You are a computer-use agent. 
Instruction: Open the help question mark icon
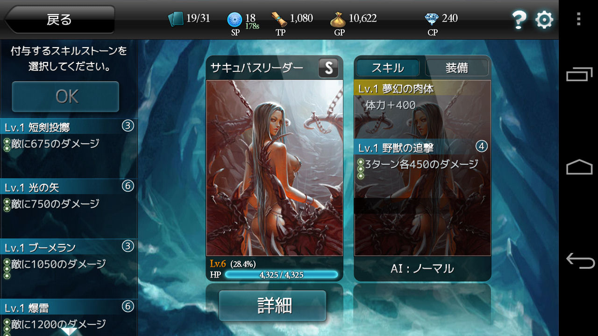pos(519,20)
